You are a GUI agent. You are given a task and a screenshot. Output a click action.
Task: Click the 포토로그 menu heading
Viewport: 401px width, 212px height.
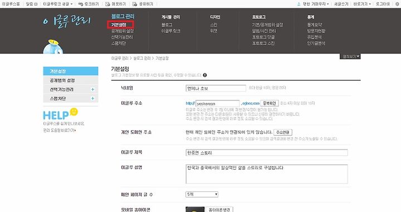point(259,17)
